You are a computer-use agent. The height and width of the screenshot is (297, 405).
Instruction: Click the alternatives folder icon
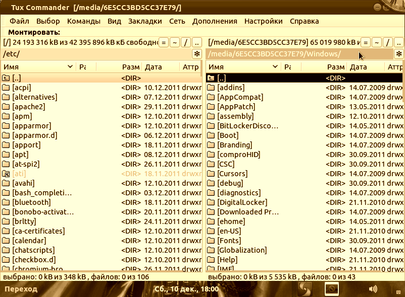6,97
